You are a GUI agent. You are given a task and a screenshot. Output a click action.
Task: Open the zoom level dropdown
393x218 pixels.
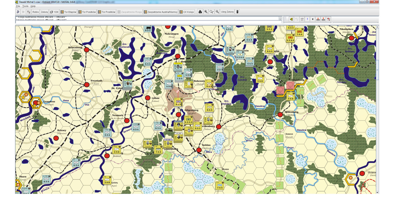pyautogui.click(x=212, y=12)
